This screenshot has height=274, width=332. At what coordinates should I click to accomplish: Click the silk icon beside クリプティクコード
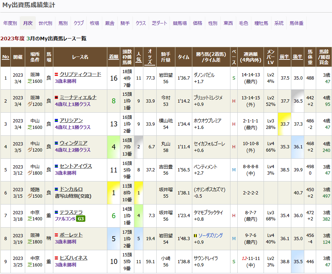pos(56,74)
